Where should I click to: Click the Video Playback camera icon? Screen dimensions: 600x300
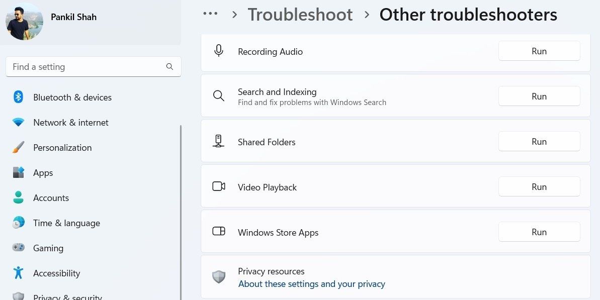[x=218, y=186]
